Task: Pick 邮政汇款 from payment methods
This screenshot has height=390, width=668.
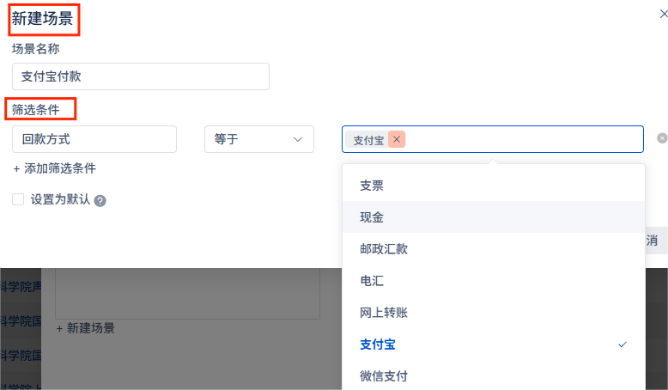Action: click(x=494, y=249)
